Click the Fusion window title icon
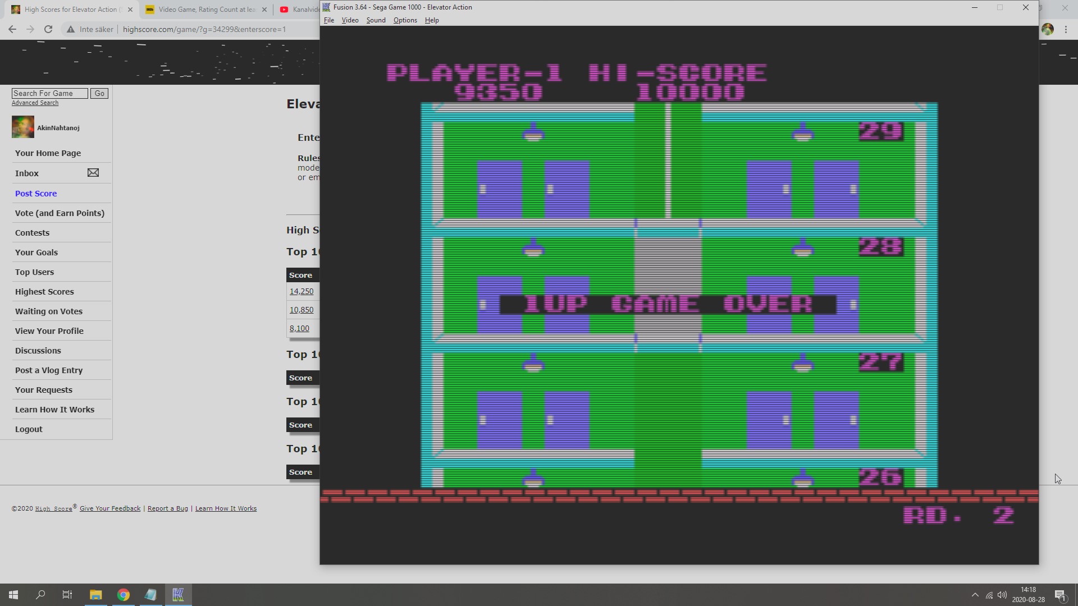Viewport: 1078px width, 606px height. 326,7
